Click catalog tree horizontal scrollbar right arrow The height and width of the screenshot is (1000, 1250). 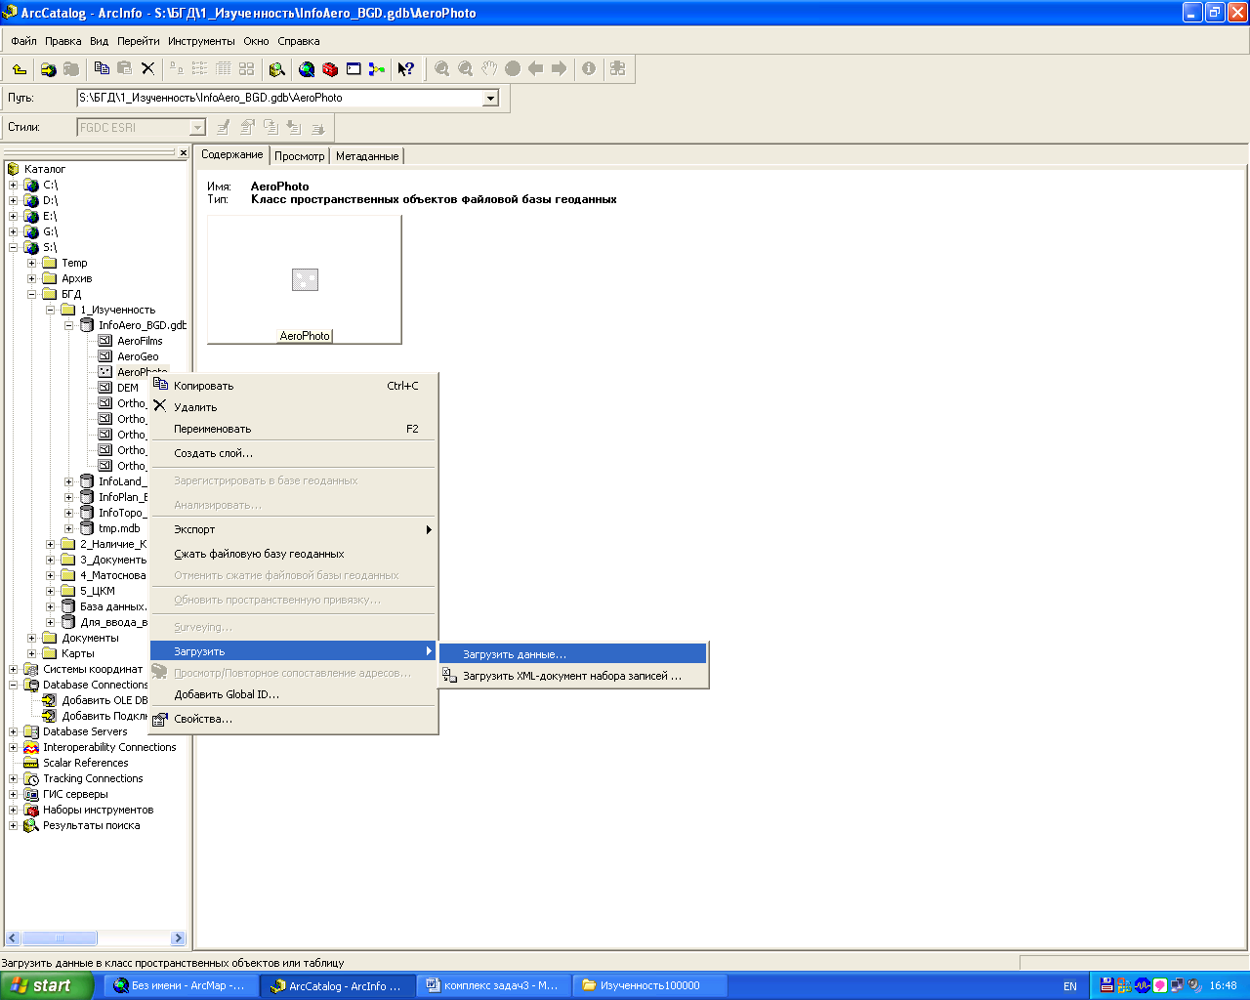pyautogui.click(x=178, y=938)
